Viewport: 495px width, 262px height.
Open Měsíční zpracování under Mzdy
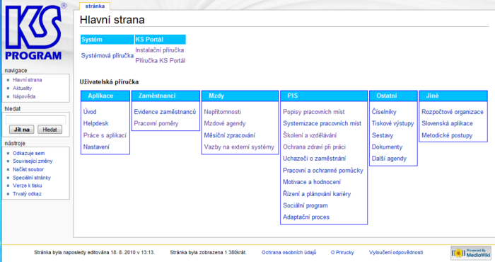229,135
